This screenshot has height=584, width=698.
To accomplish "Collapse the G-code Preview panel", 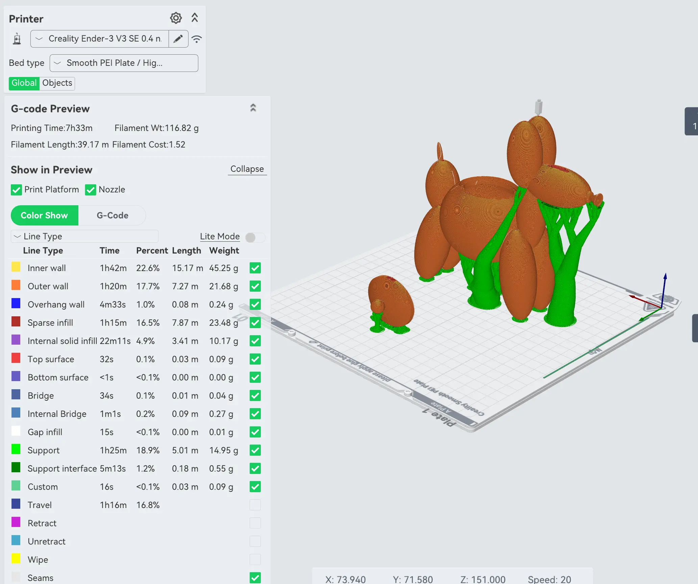I will (x=253, y=108).
